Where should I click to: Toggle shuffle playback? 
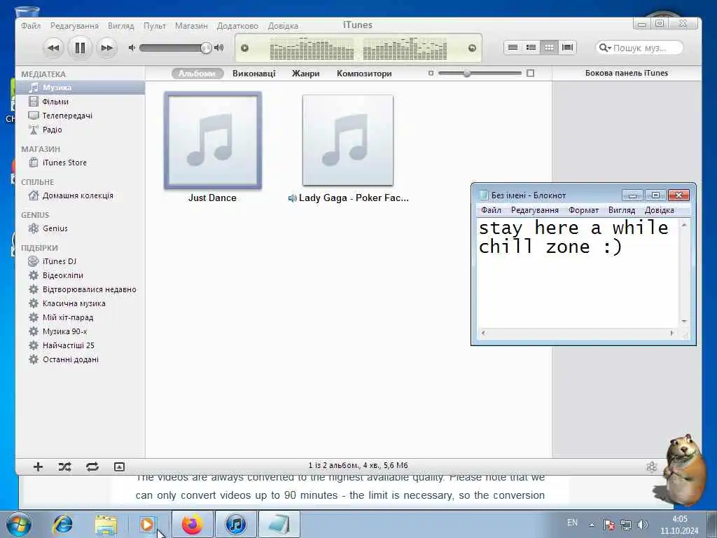pyautogui.click(x=64, y=467)
